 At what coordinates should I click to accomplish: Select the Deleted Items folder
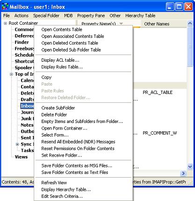[27, 93]
